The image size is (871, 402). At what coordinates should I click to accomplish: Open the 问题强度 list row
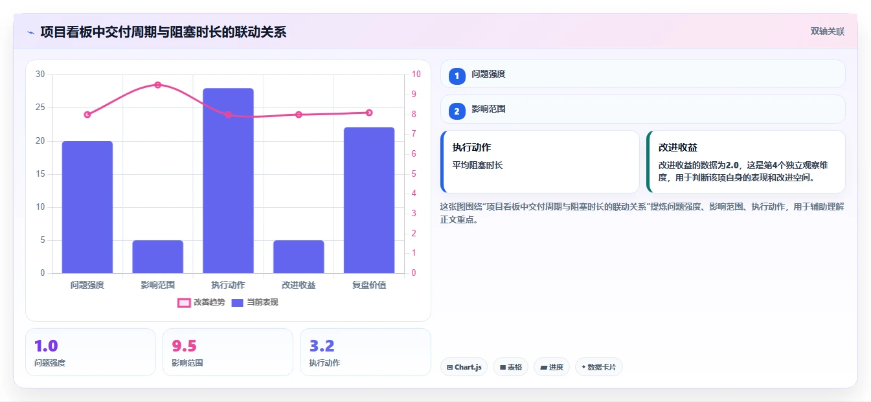pos(642,74)
